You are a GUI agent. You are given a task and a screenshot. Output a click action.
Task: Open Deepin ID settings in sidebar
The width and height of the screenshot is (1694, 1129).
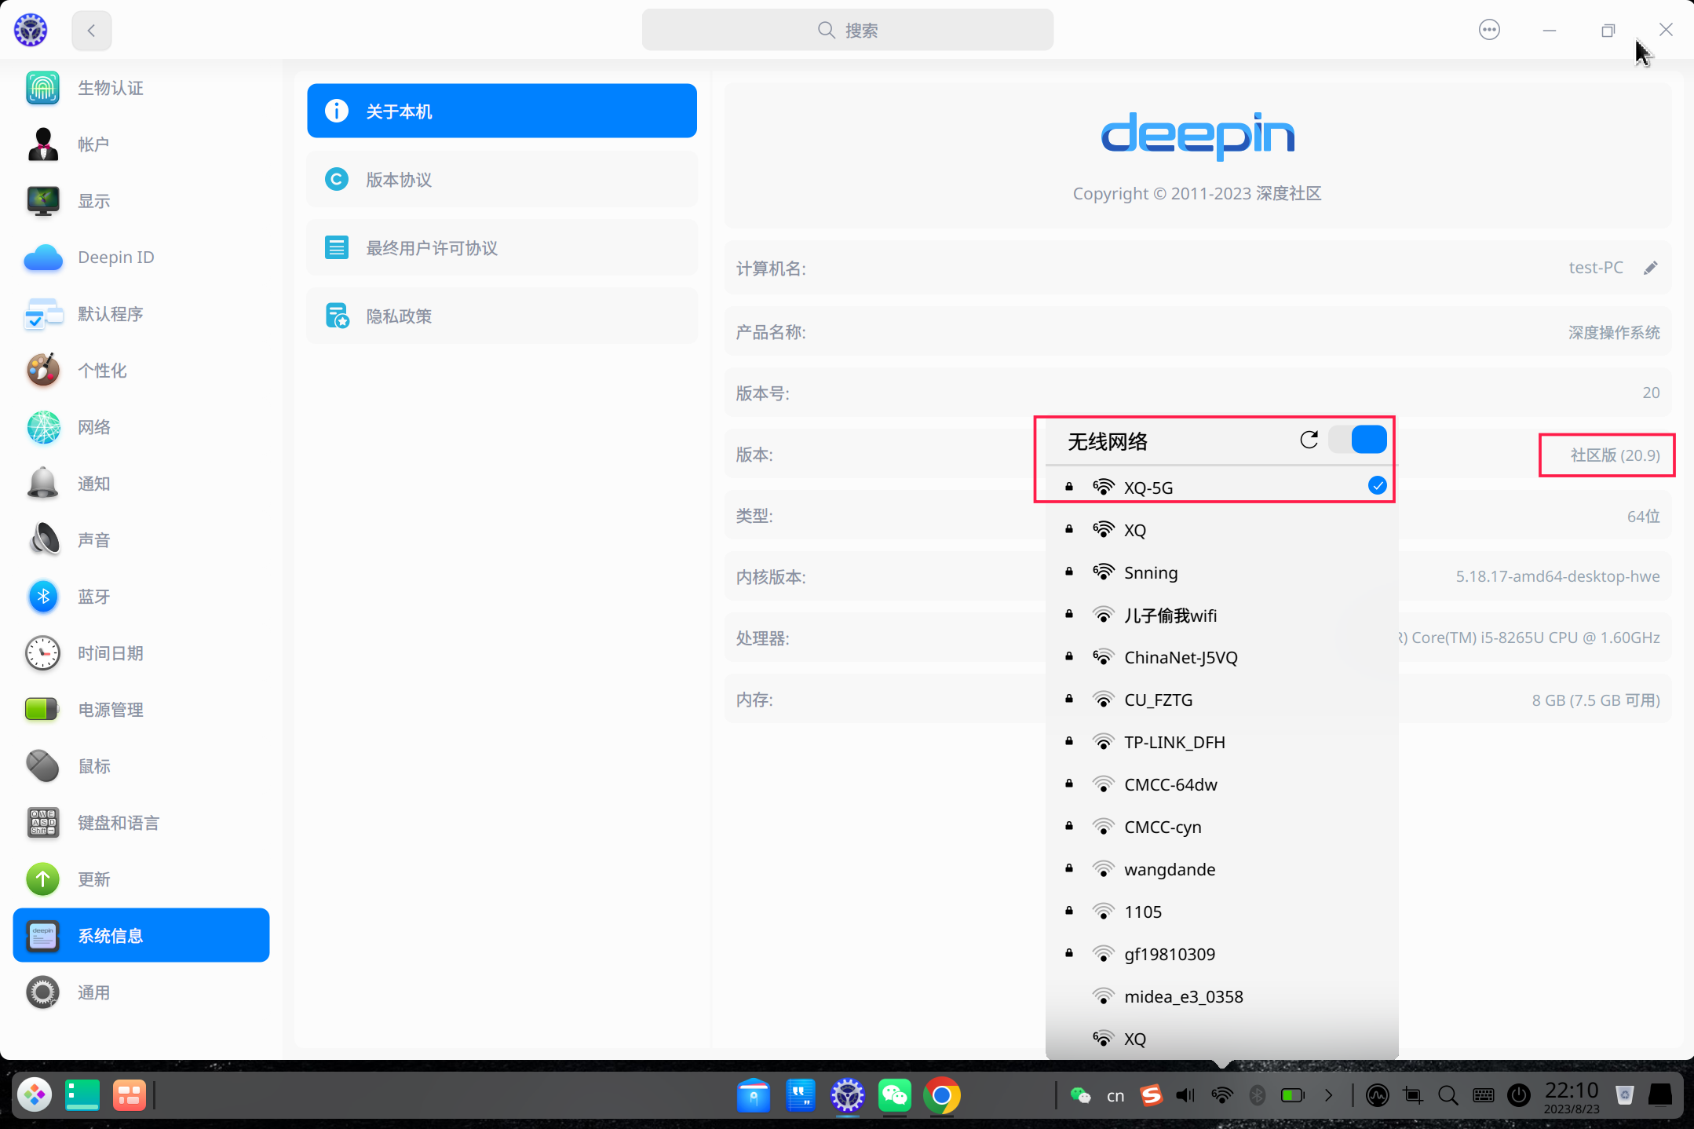coord(115,257)
